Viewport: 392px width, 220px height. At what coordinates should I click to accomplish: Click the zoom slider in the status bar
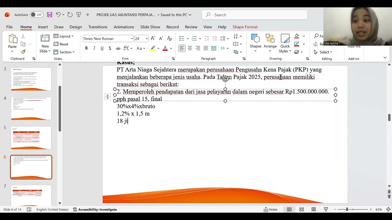pyautogui.click(x=353, y=209)
